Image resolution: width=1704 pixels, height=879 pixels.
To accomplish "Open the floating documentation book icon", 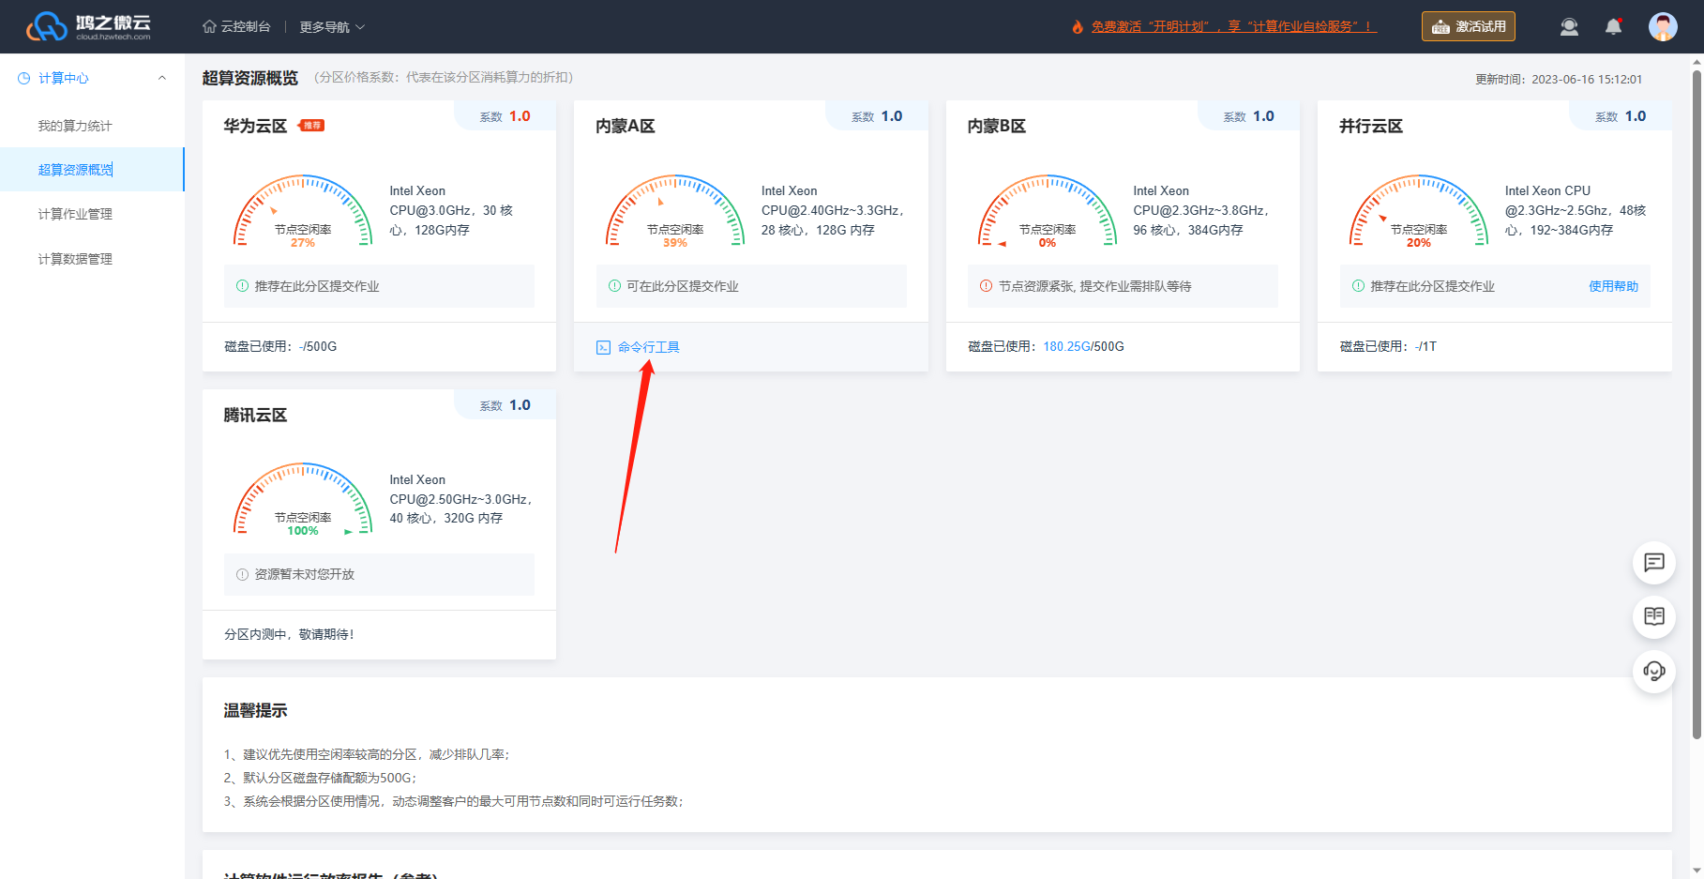I will [1654, 616].
